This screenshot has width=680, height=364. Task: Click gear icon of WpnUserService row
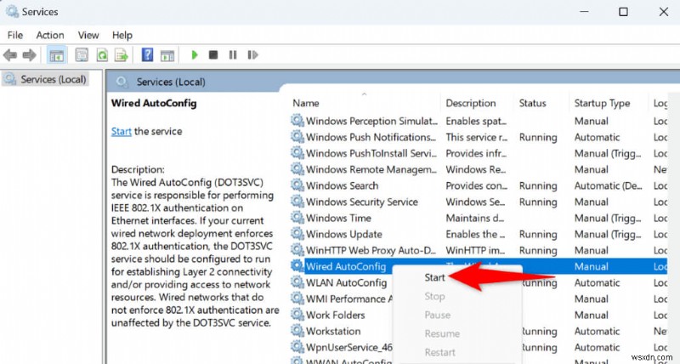coord(297,347)
